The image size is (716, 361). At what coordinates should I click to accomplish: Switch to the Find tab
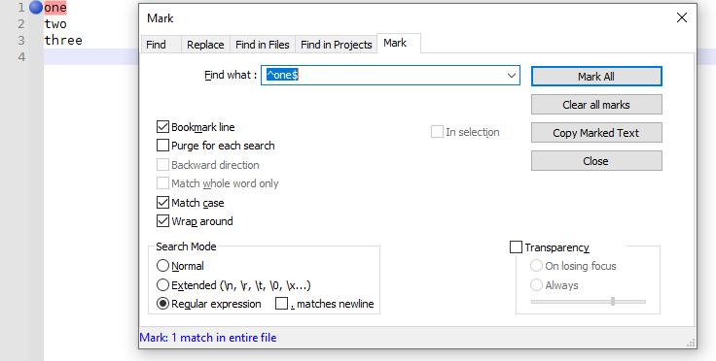pos(161,45)
